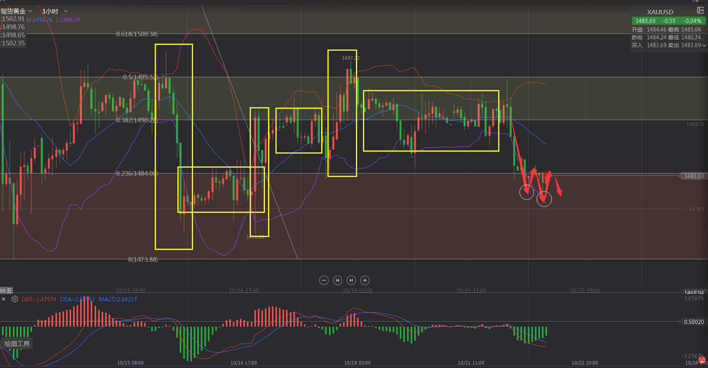708x368 pixels.
Task: Click the 卖出 1483.69 sell price
Action: coord(685,45)
